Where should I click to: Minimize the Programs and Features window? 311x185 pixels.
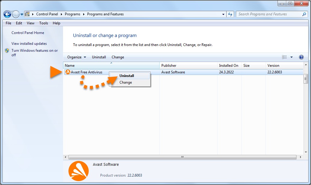tap(282, 3)
